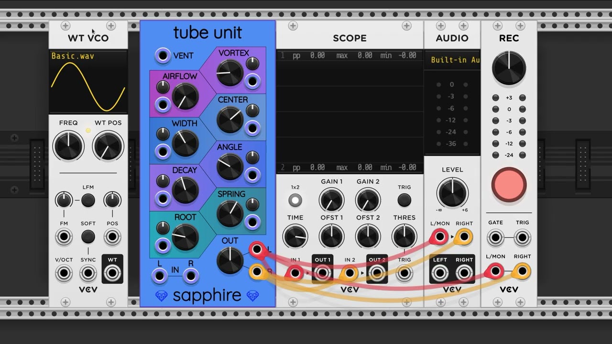The image size is (612, 344).
Task: Click the RIGHT output jack on AUDIO
Action: click(x=464, y=273)
